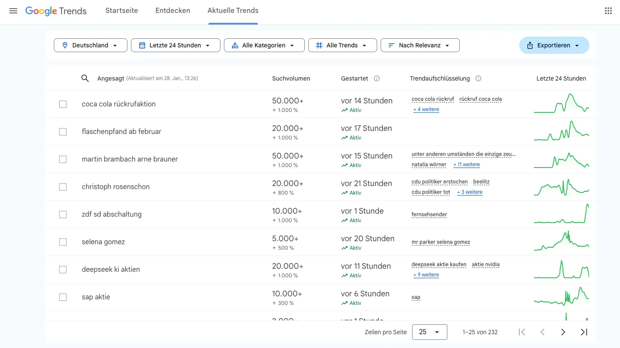Expand +4 weitere for coca cola

click(426, 109)
